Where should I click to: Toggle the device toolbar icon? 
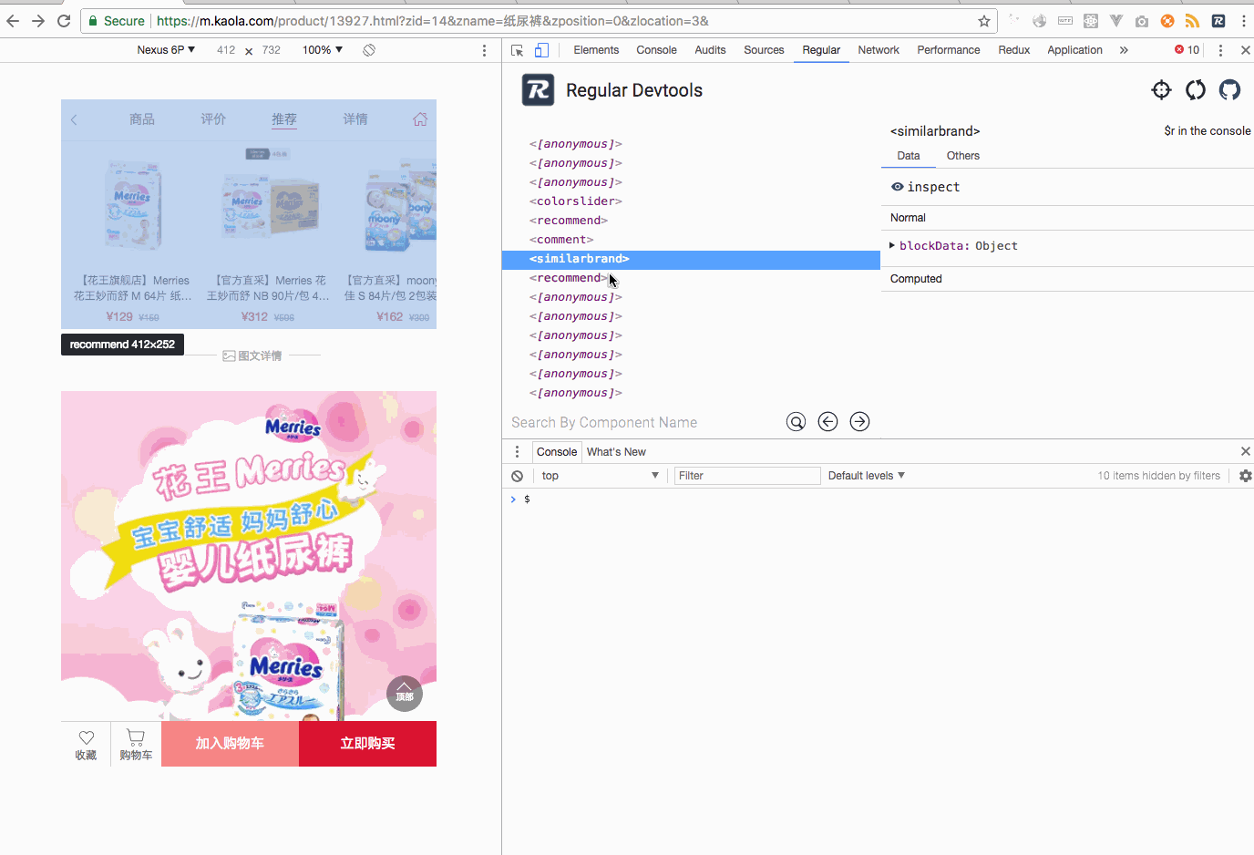click(541, 50)
